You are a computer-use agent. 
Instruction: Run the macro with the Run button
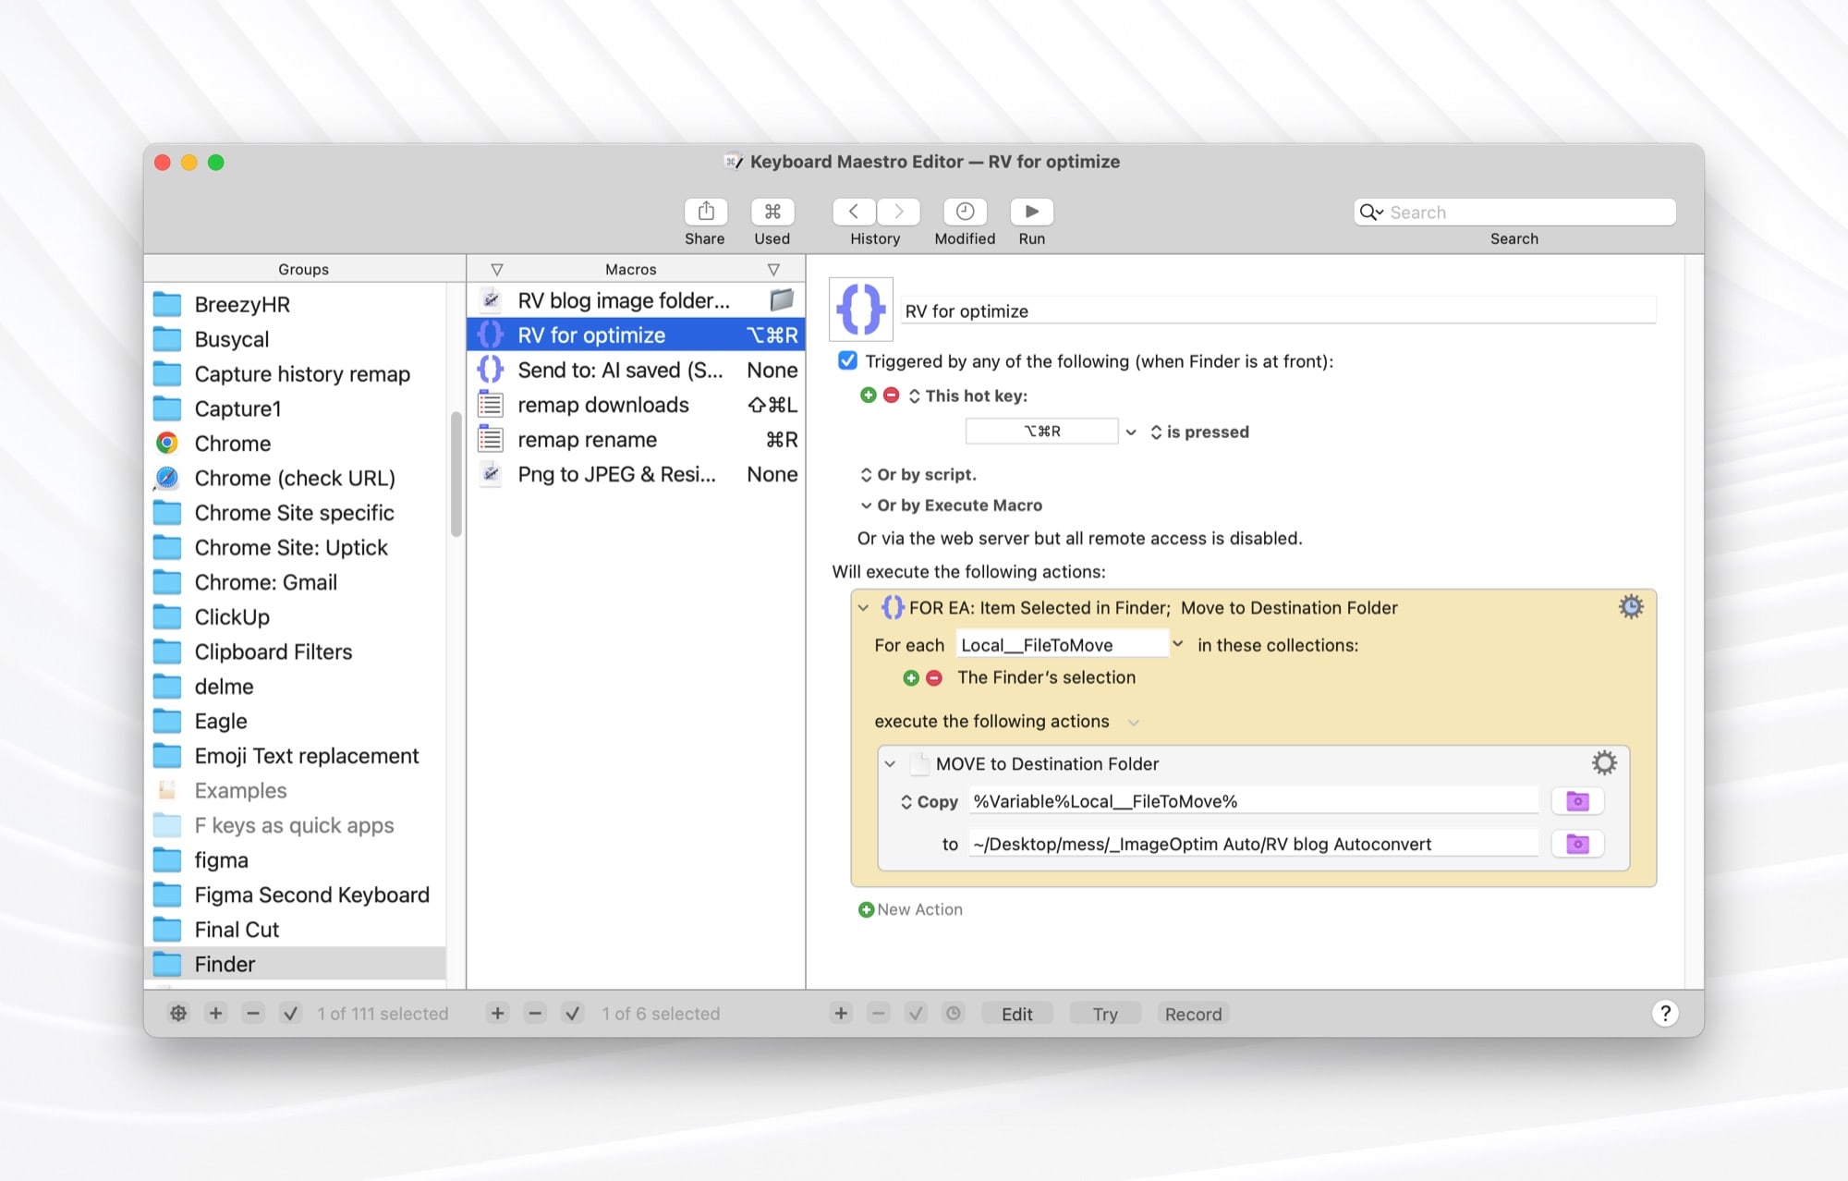tap(1032, 212)
